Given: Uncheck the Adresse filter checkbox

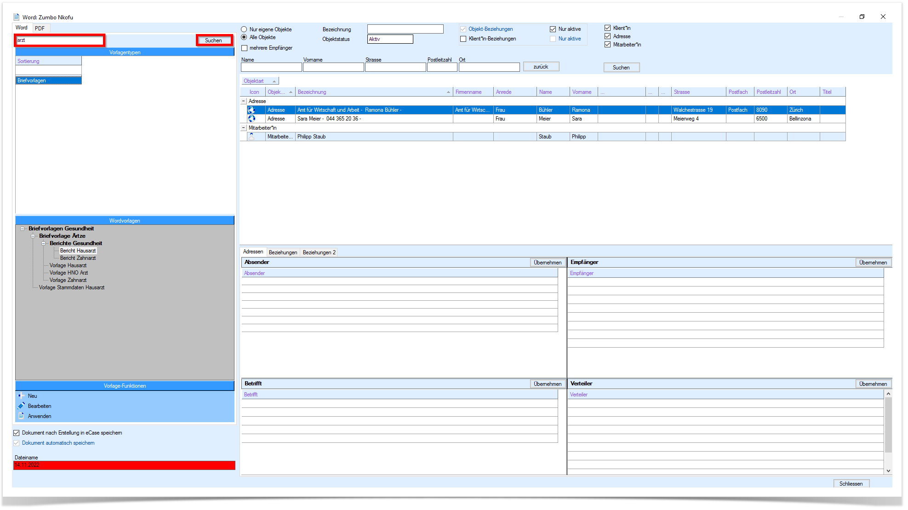Looking at the screenshot, I should [608, 36].
